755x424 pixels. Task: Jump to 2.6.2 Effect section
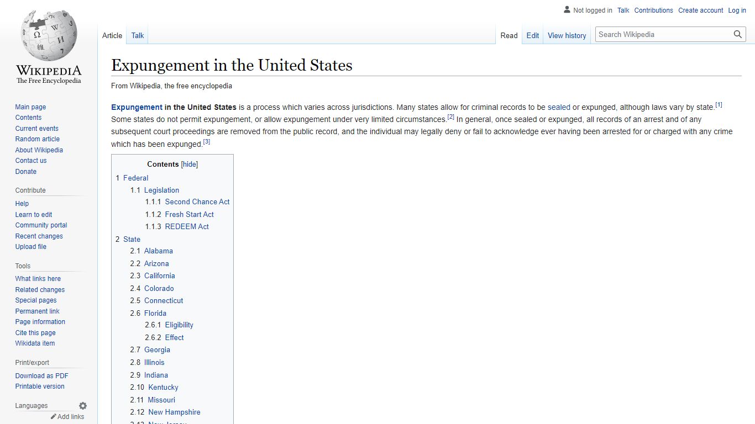click(165, 337)
